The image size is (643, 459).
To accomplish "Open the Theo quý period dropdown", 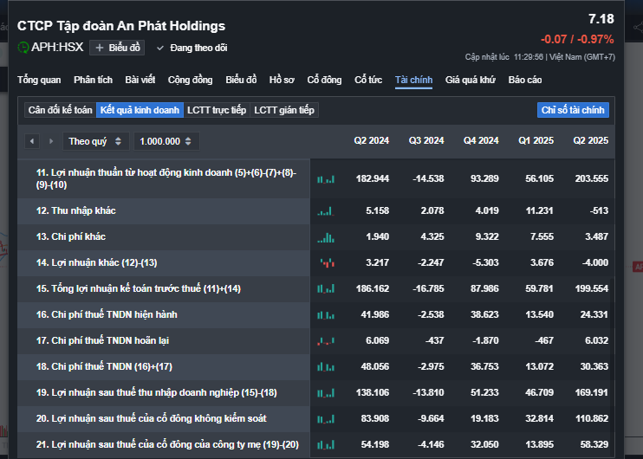I will click(x=96, y=141).
